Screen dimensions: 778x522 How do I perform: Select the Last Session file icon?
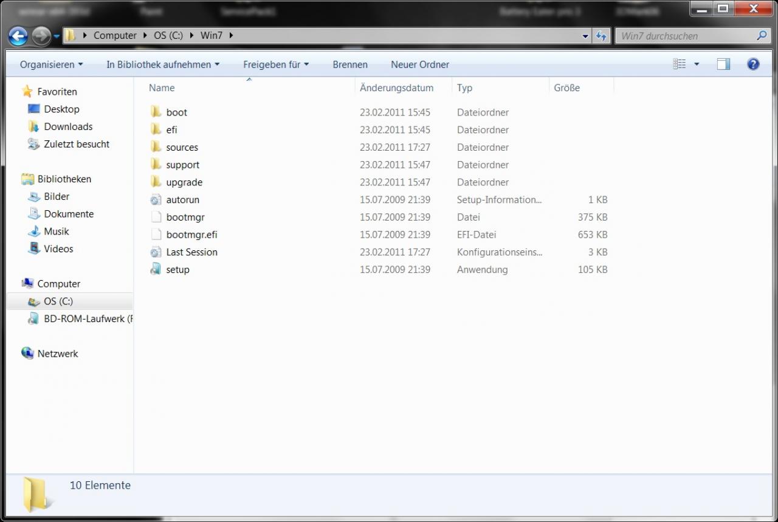coord(156,252)
